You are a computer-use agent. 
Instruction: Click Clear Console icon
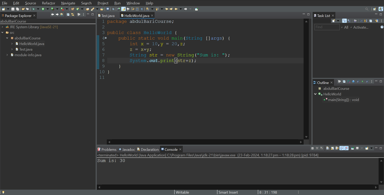(x=328, y=148)
